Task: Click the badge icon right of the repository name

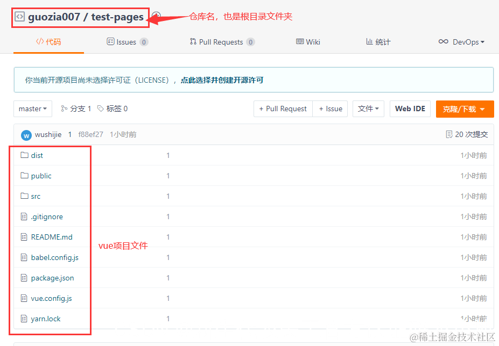Action: click(156, 16)
